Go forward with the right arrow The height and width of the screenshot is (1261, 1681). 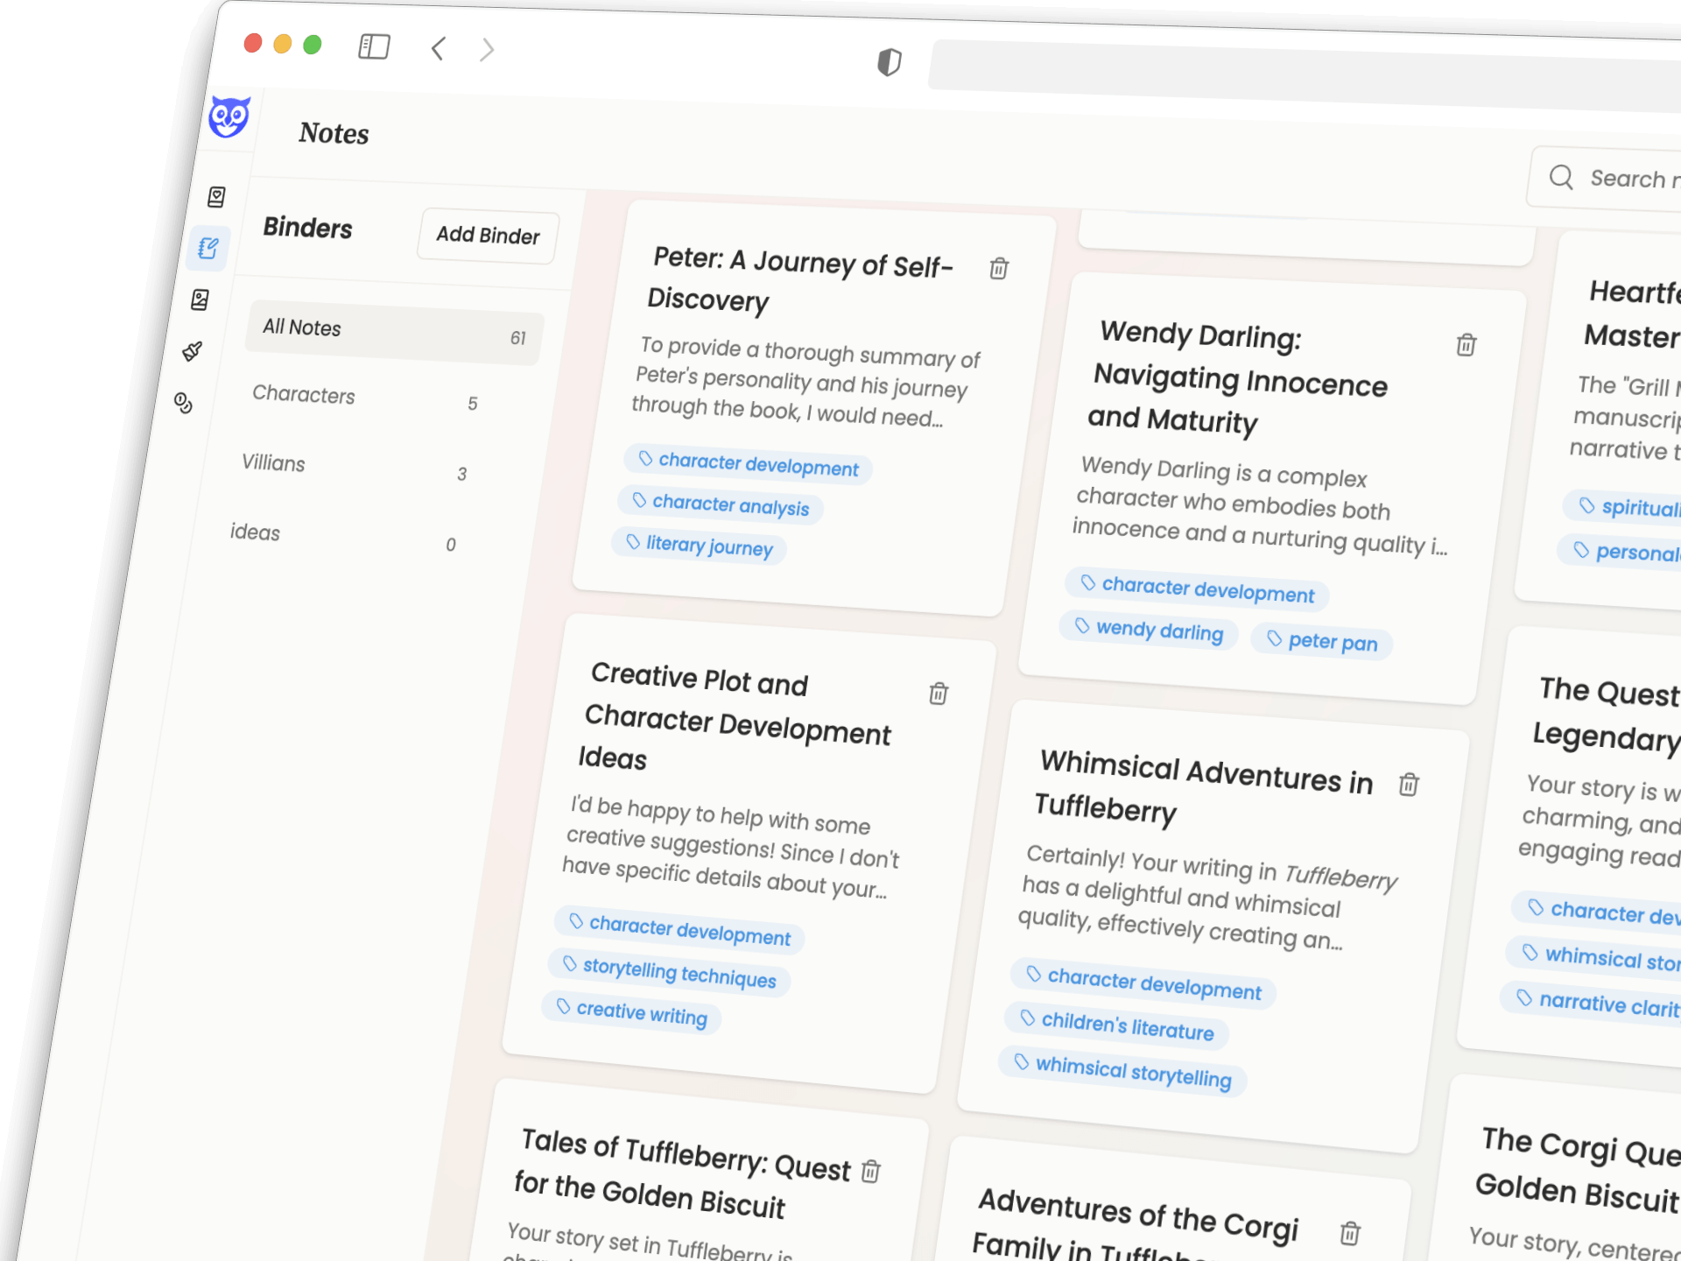click(488, 50)
